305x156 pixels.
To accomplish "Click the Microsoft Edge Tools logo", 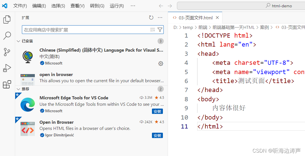I will [x=28, y=105].
